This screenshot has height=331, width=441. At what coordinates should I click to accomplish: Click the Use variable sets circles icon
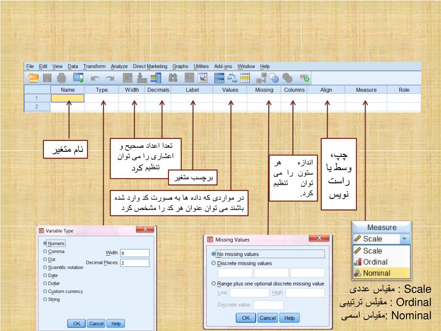[273, 78]
